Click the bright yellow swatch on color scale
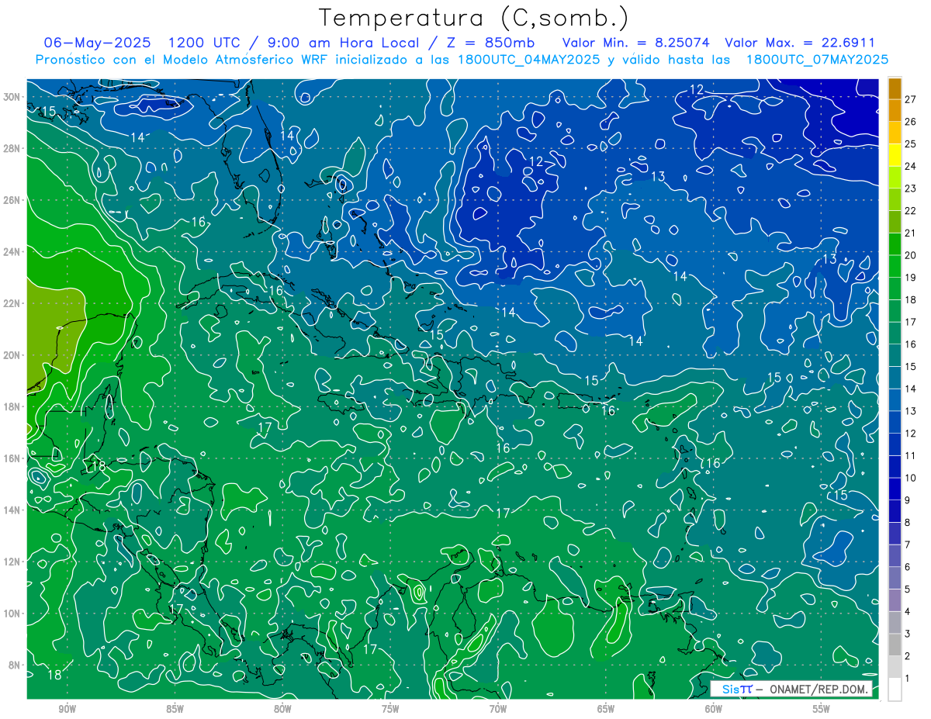Viewport: 931px width, 719px height. pyautogui.click(x=895, y=154)
